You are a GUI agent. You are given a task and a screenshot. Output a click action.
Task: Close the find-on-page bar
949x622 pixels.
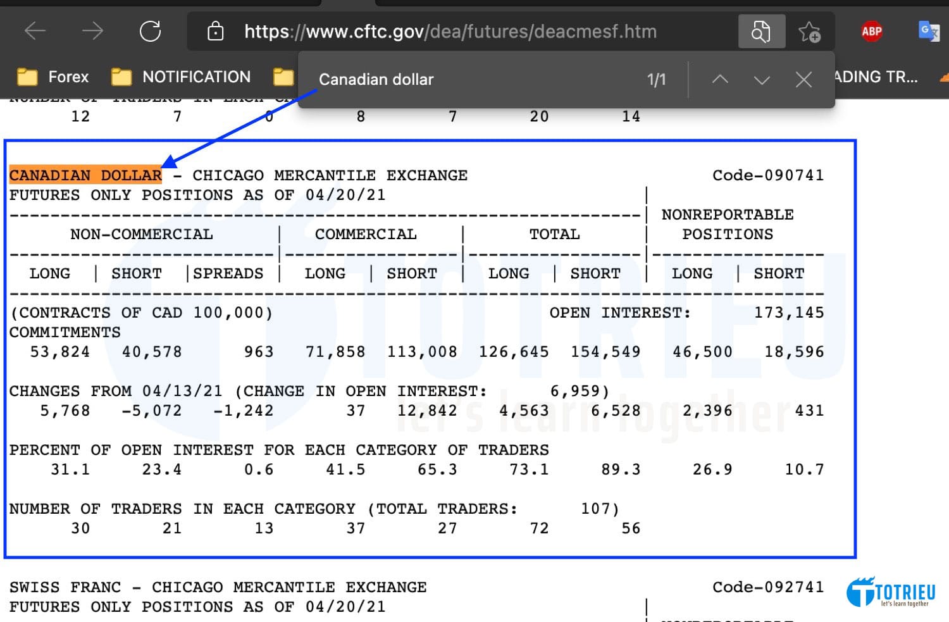803,80
